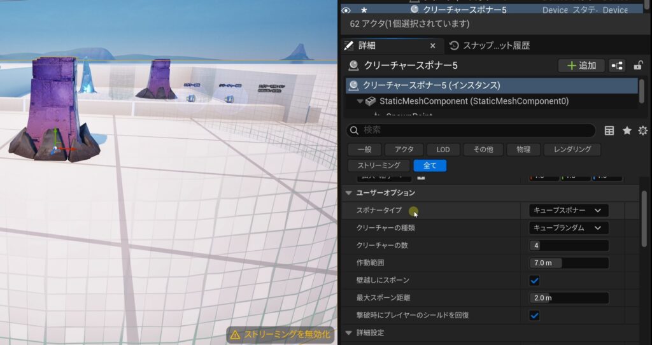The height and width of the screenshot is (345, 652).
Task: Select the レンダリング filter category
Action: click(572, 150)
